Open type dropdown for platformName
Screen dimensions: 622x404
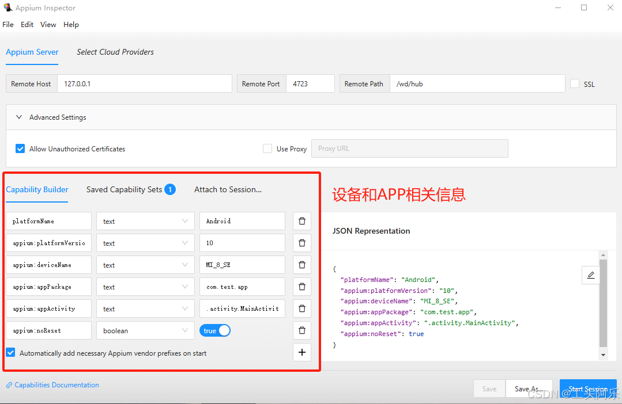pos(146,221)
